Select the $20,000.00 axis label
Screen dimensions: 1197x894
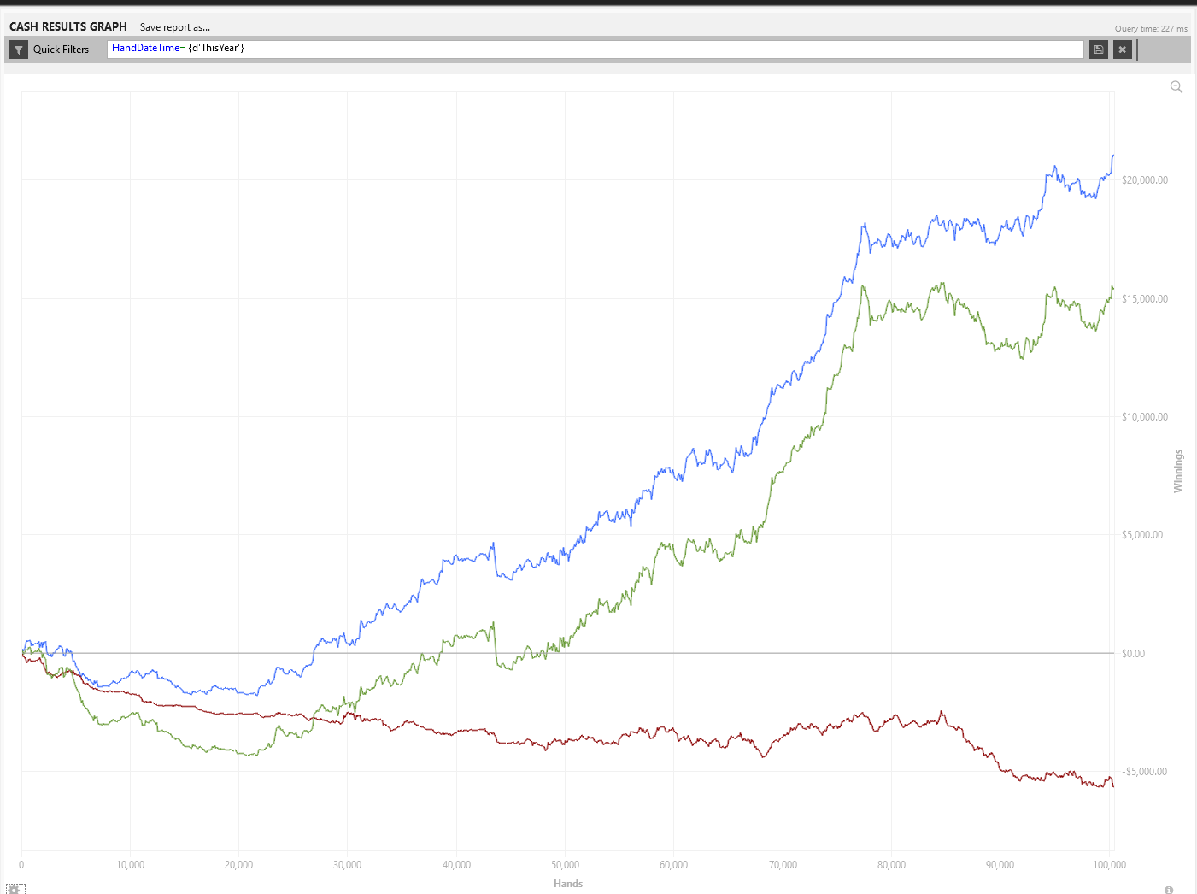pyautogui.click(x=1144, y=180)
